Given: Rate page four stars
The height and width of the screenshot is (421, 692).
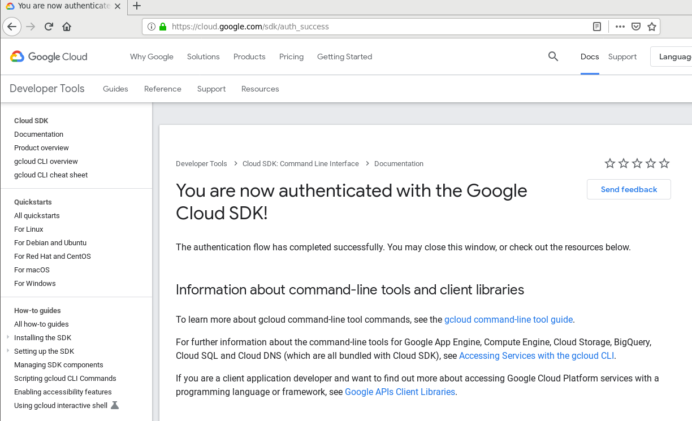Looking at the screenshot, I should [x=651, y=163].
